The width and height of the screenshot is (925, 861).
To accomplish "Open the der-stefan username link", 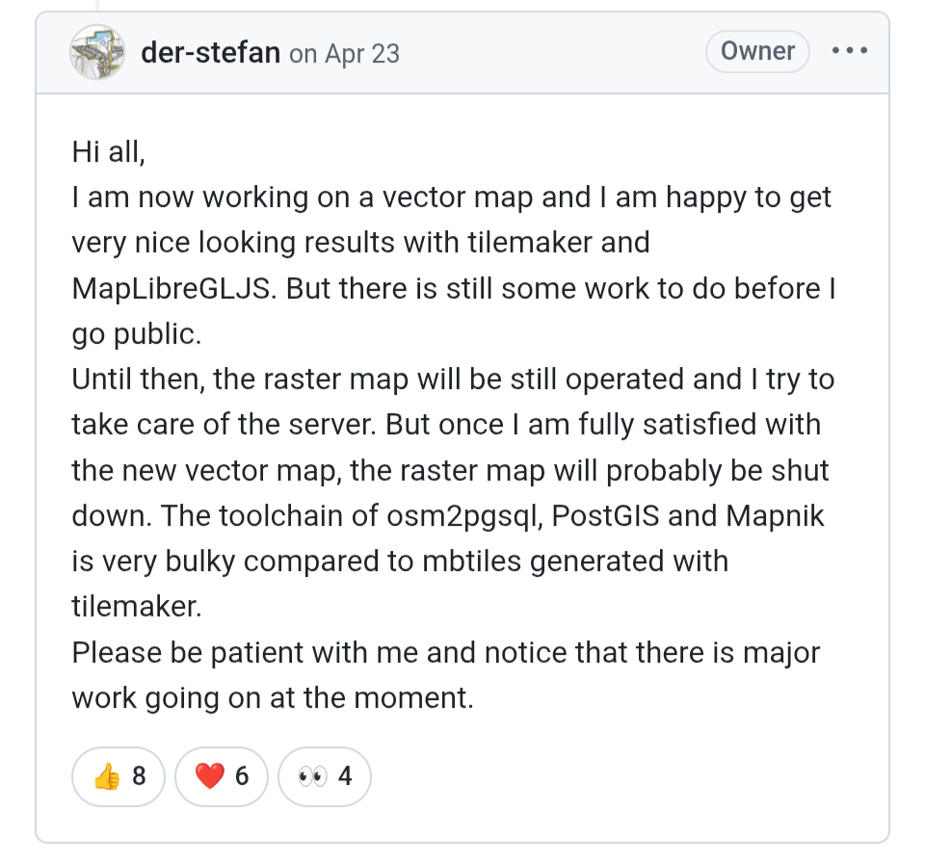I will (x=211, y=52).
